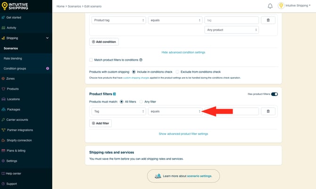Click the Product filters help icon
This screenshot has width=316, height=189.
point(114,94)
